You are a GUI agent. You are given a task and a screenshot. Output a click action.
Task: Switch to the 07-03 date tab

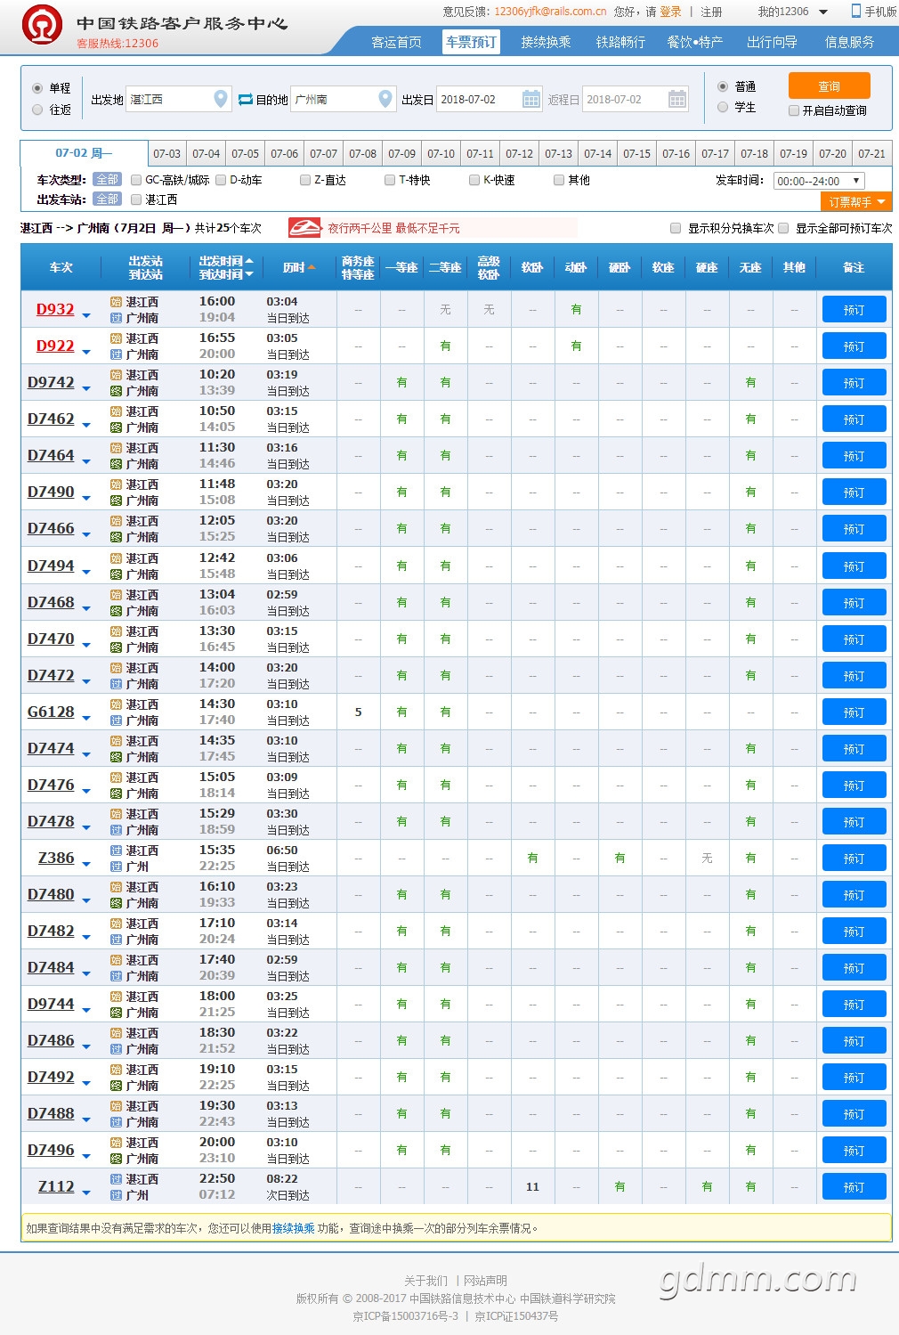166,154
